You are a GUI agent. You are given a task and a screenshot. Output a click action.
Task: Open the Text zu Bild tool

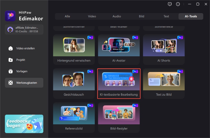click(164, 83)
